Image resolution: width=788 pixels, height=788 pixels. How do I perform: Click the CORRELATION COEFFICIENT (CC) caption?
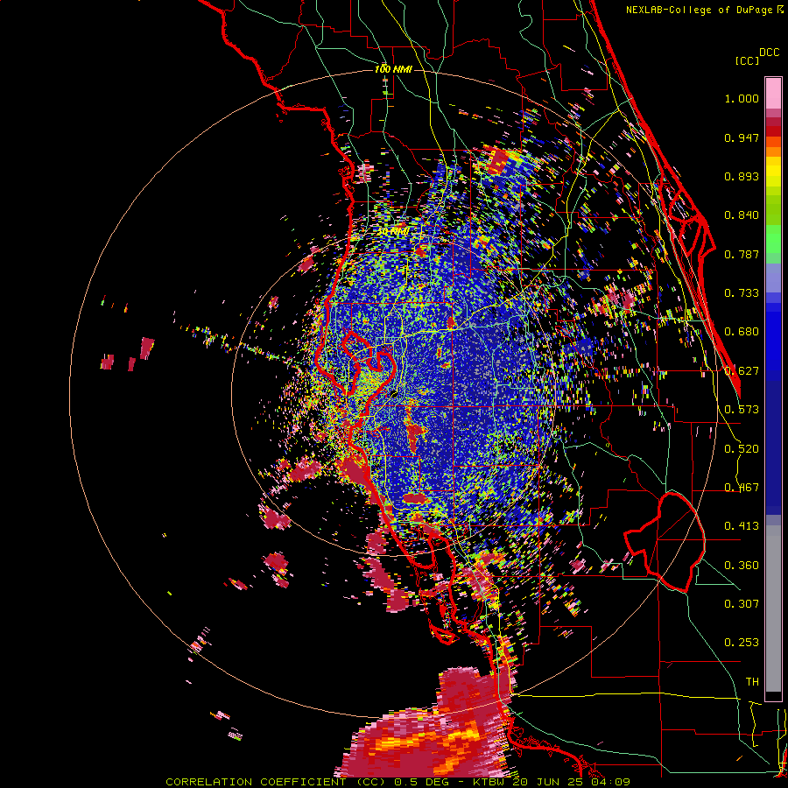point(276,782)
